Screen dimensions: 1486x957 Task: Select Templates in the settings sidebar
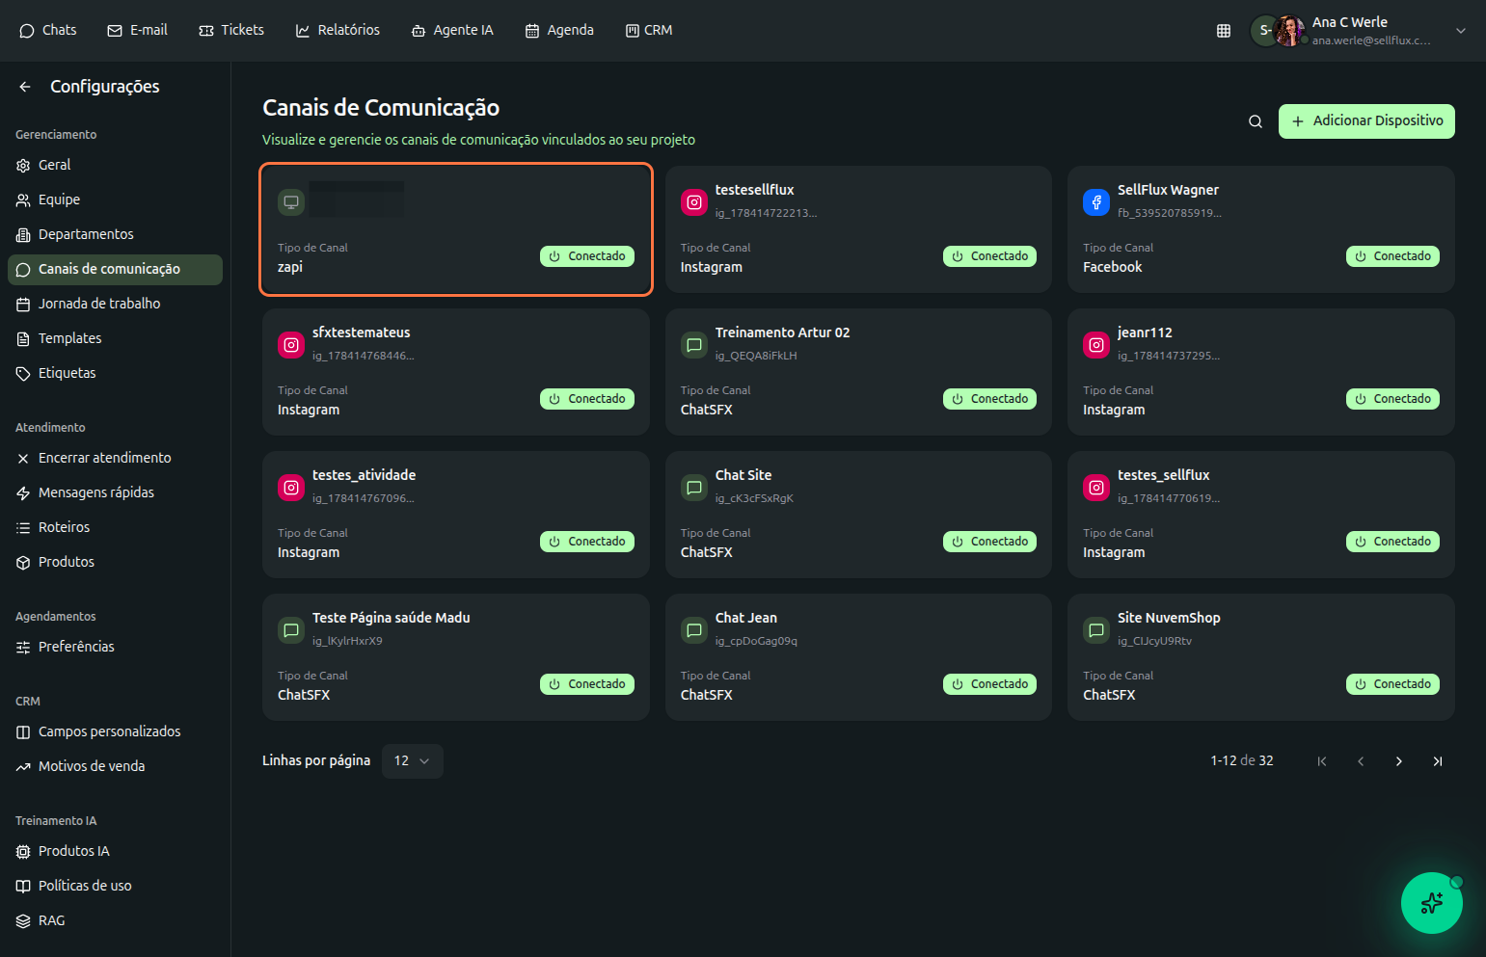69,338
